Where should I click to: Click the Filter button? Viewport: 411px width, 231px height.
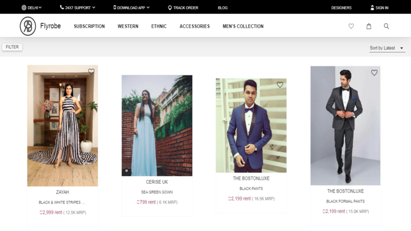tap(12, 47)
